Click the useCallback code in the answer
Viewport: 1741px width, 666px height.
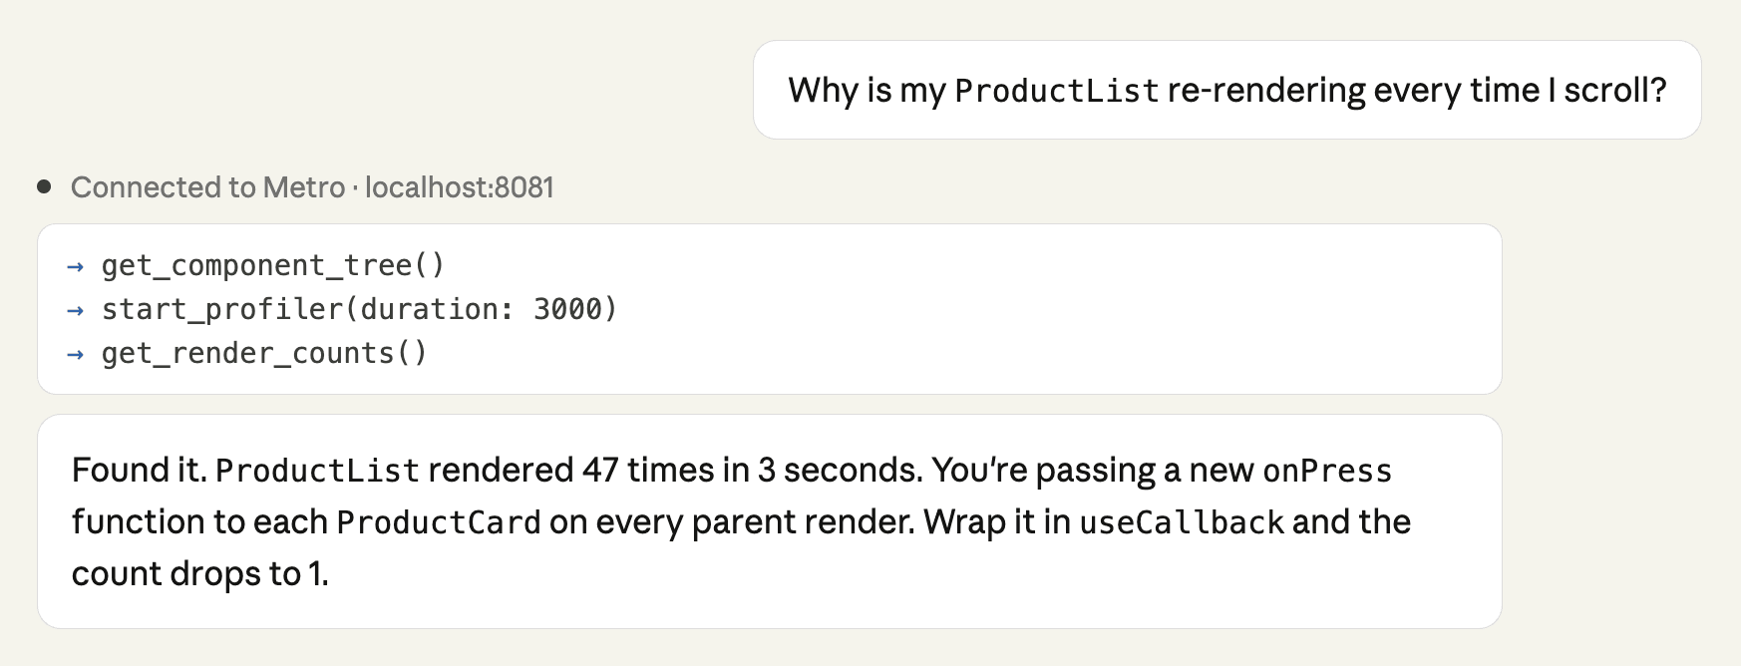tap(1182, 522)
